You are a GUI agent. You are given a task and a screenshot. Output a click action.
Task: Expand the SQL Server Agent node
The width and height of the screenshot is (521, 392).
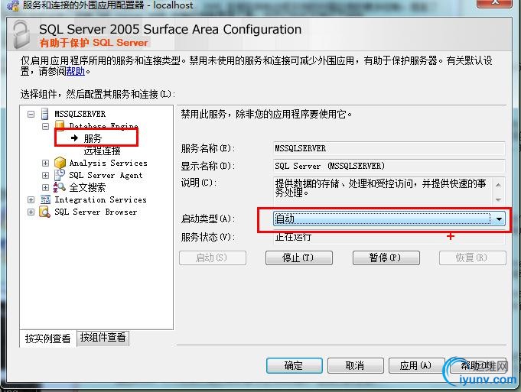tap(46, 175)
